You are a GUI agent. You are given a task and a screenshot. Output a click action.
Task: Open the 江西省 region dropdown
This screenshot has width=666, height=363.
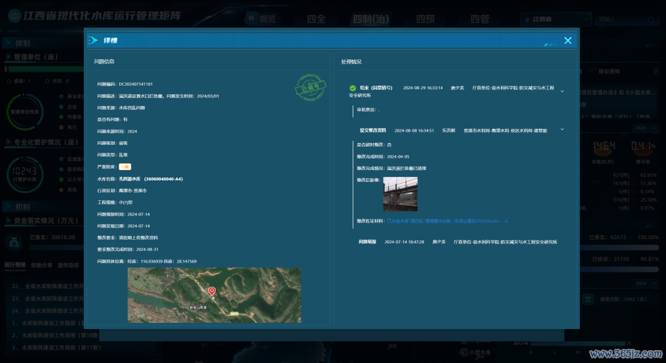tap(556, 20)
